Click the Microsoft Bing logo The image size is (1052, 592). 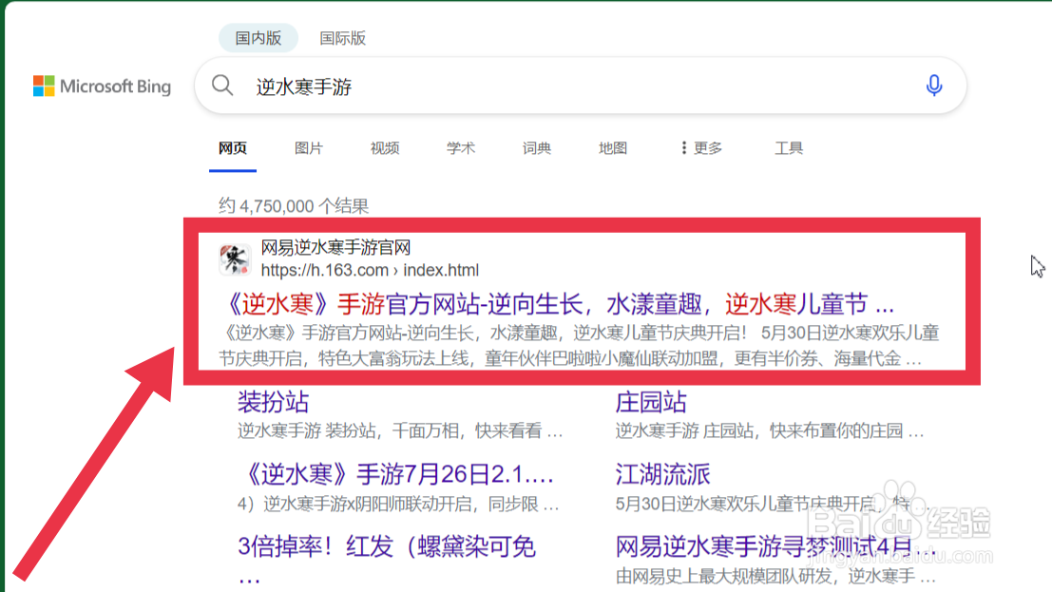102,86
